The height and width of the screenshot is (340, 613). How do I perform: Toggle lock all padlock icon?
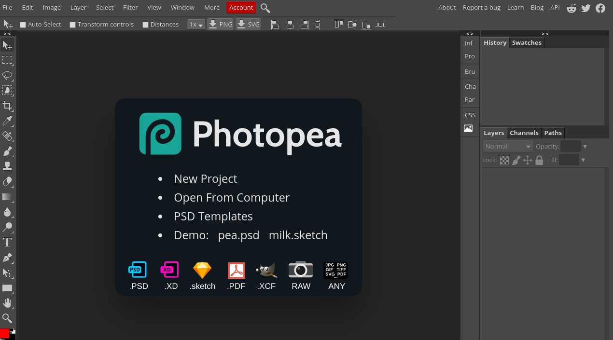point(539,160)
